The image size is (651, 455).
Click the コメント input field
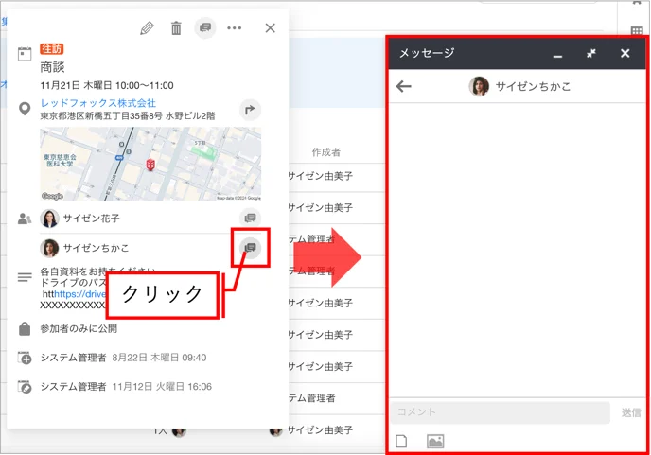(500, 412)
